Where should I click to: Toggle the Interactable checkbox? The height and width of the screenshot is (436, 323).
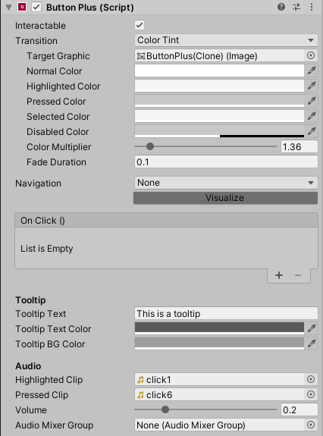[140, 25]
